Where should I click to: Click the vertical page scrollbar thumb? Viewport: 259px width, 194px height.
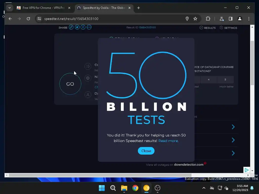click(252, 63)
